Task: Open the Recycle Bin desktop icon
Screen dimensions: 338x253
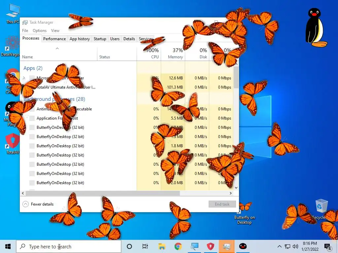Action: tap(321, 209)
